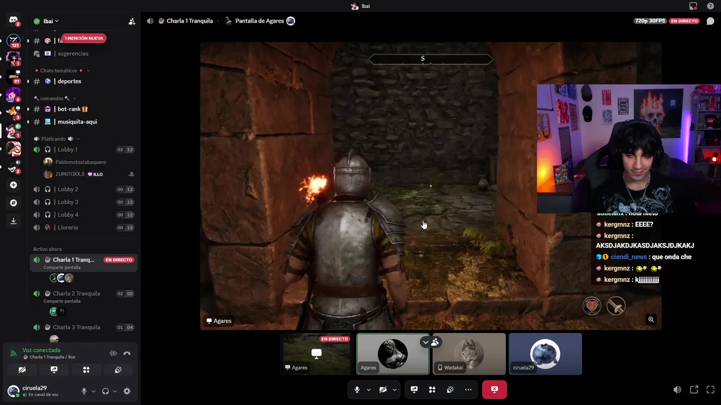Open output device arrow in user panel
721x405 pixels.
coord(115,391)
